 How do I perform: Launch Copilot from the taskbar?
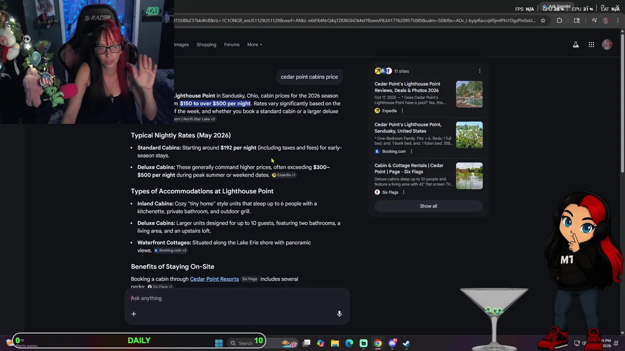coord(320,343)
